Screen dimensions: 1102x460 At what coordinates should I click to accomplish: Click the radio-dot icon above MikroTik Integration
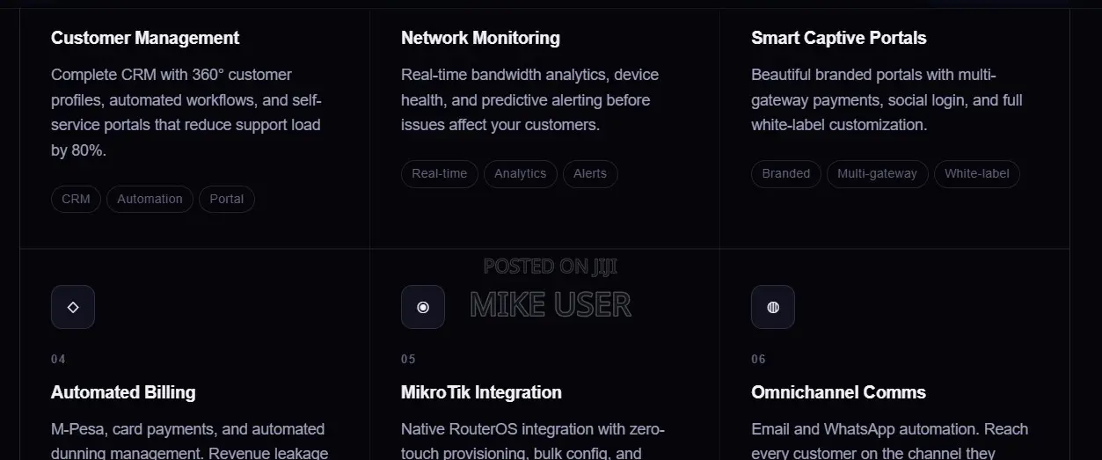423,307
